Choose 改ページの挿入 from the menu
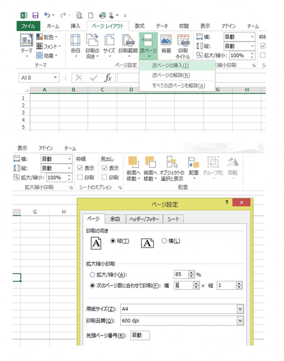 pos(170,66)
